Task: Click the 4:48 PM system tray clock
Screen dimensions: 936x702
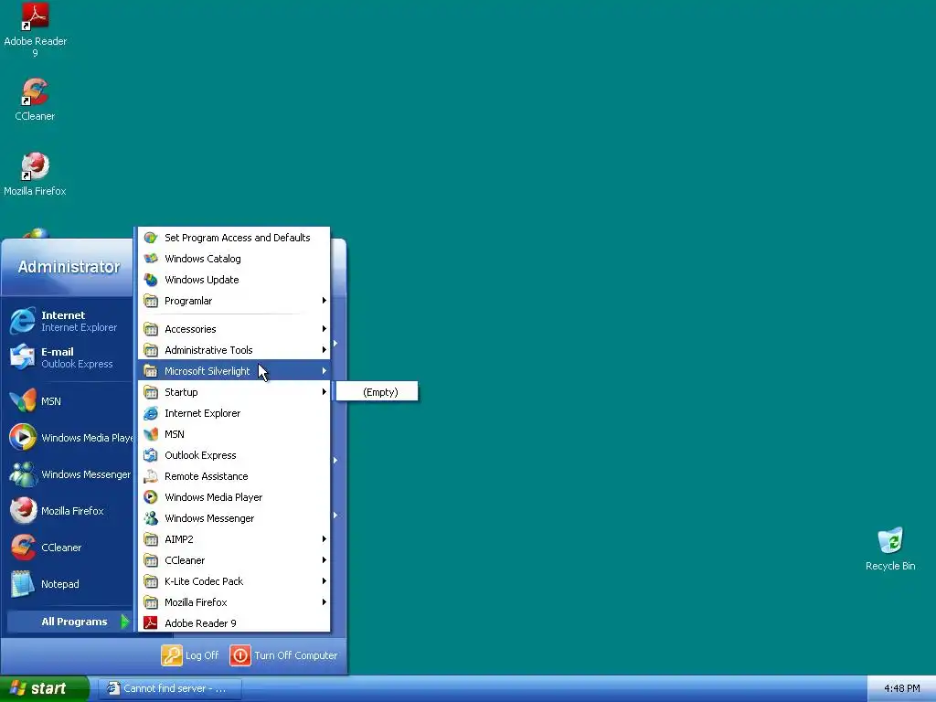Action: [901, 688]
